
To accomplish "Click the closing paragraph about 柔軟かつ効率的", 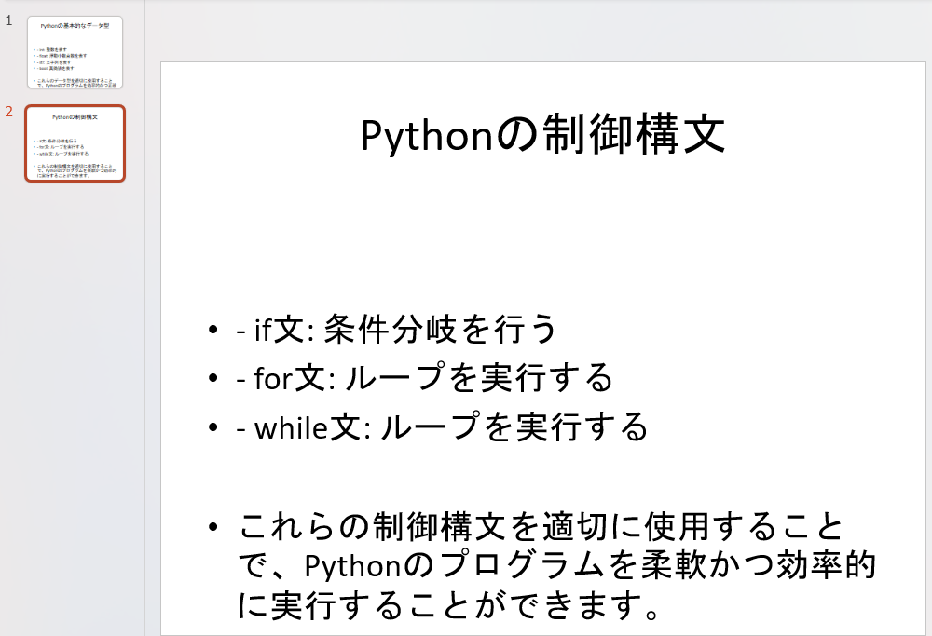I will pyautogui.click(x=555, y=566).
